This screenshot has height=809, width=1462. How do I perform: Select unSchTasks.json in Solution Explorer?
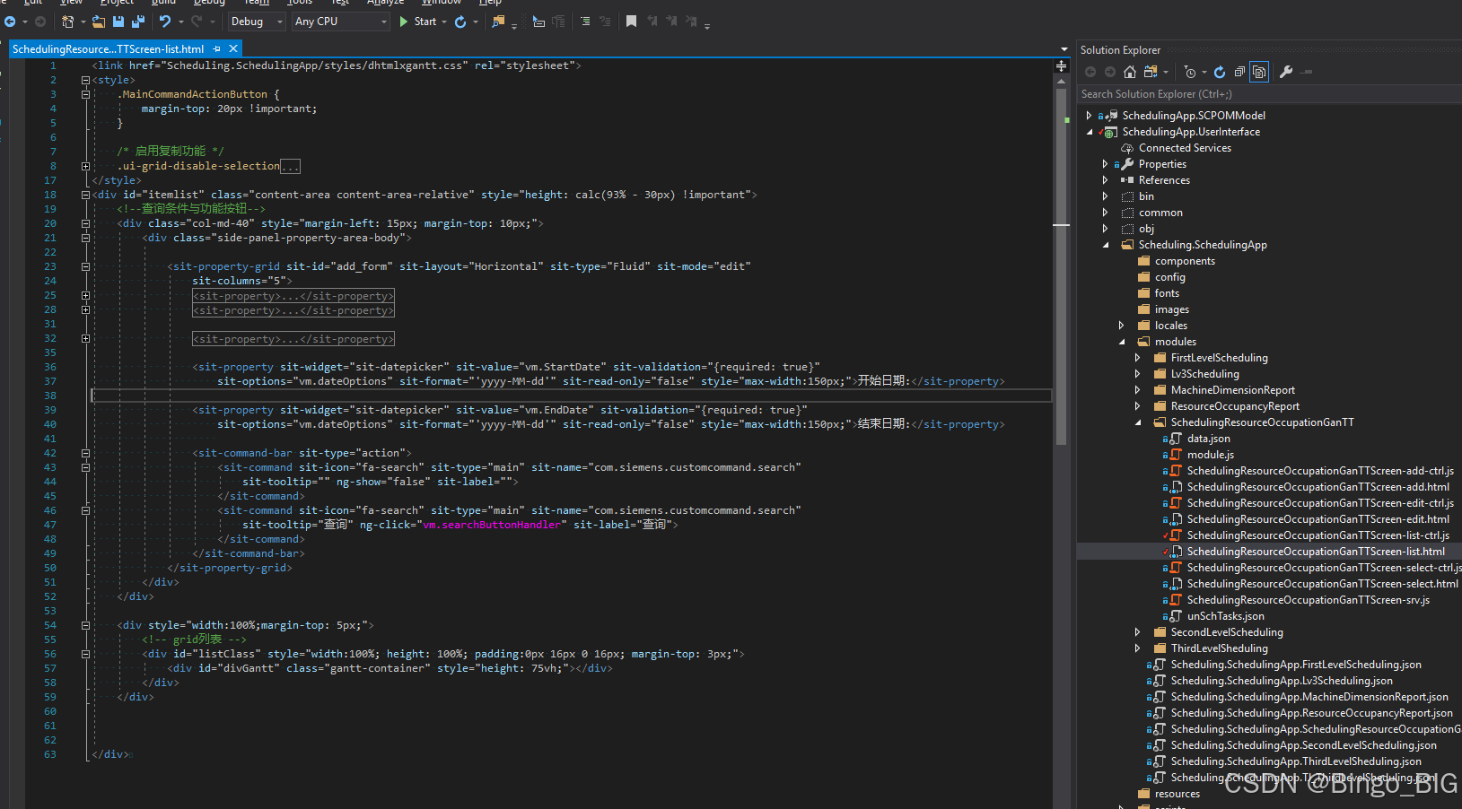click(1225, 616)
